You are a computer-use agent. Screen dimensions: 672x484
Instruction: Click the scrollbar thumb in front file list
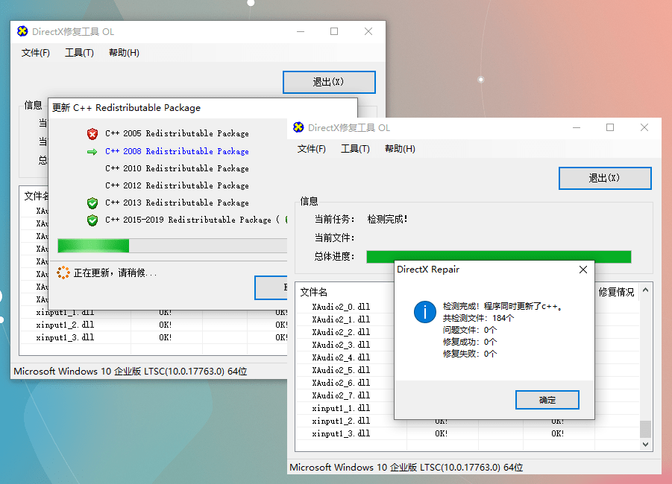[645, 429]
